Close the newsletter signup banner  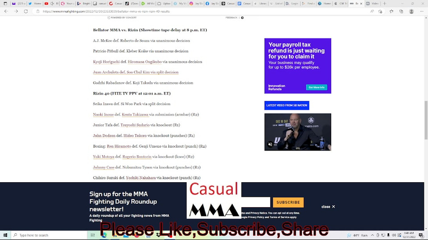click(328, 207)
